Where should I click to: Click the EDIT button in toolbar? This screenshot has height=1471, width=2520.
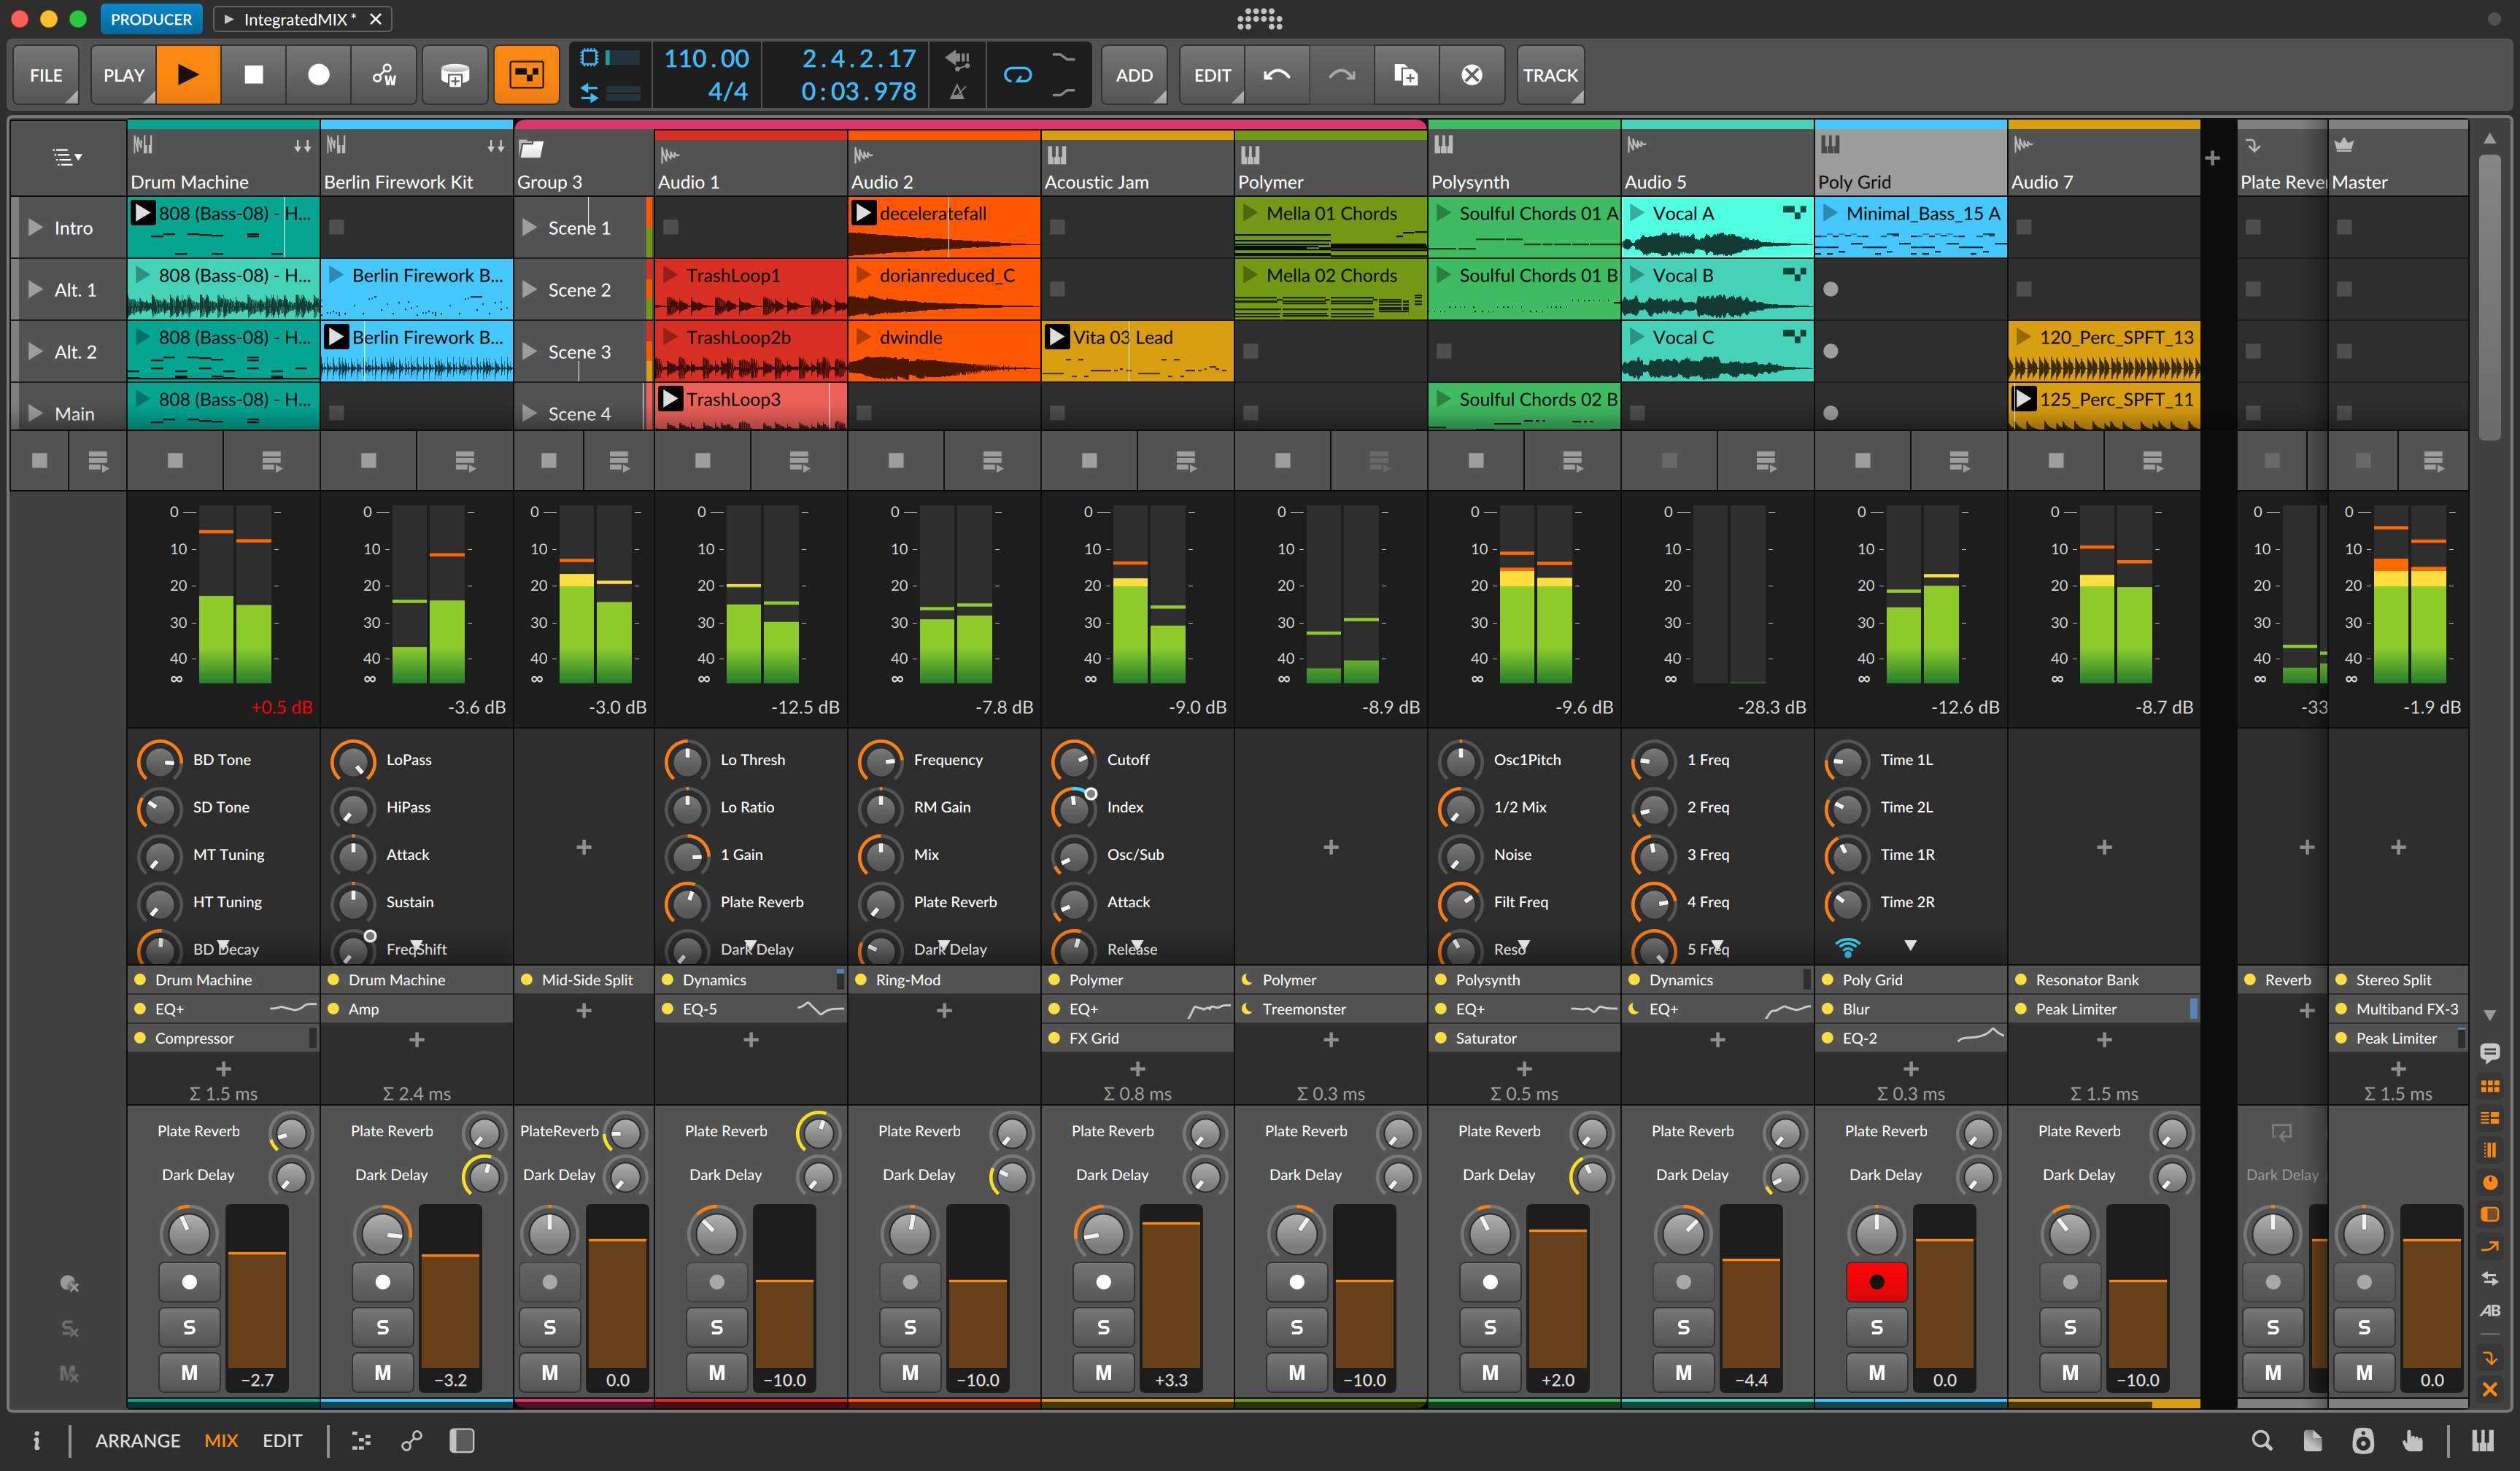tap(1212, 74)
